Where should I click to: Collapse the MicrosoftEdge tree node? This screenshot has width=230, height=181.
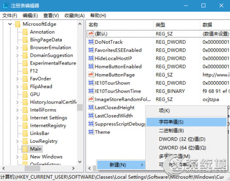pos(10,24)
